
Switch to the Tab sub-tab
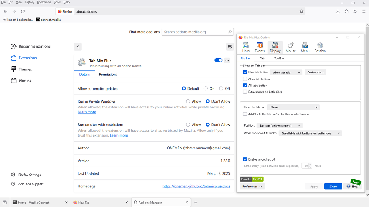262,58
